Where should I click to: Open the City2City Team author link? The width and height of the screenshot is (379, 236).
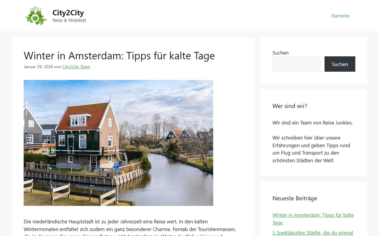76,67
